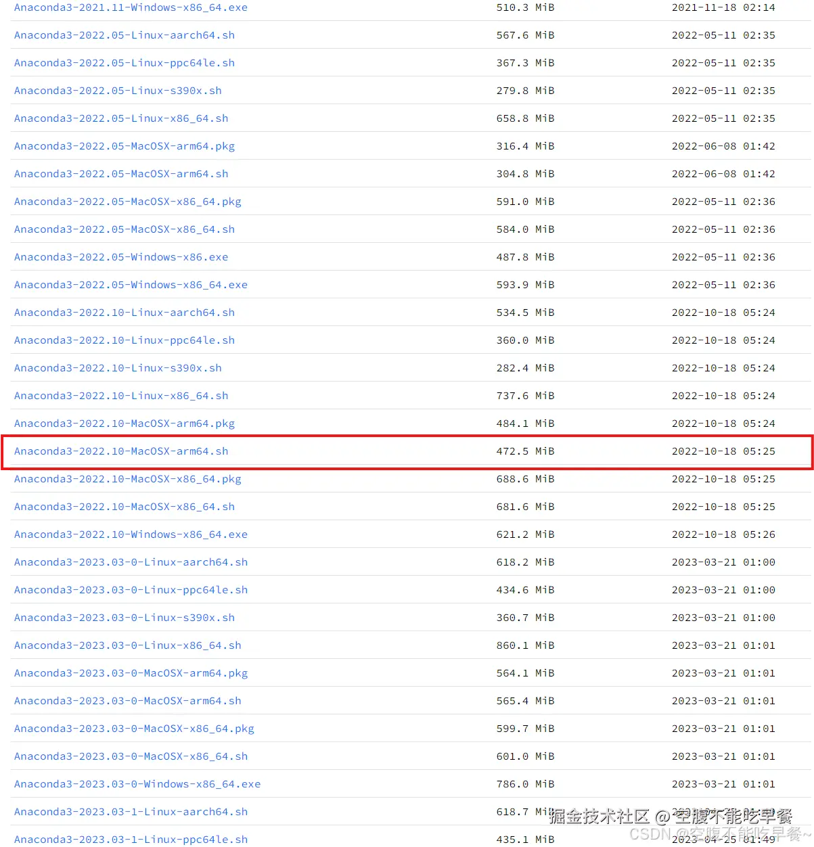
Task: Select size 688.6 MiB
Action: [525, 479]
